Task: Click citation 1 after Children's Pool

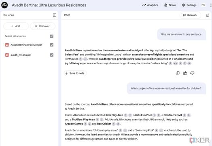Action: [184, 115]
